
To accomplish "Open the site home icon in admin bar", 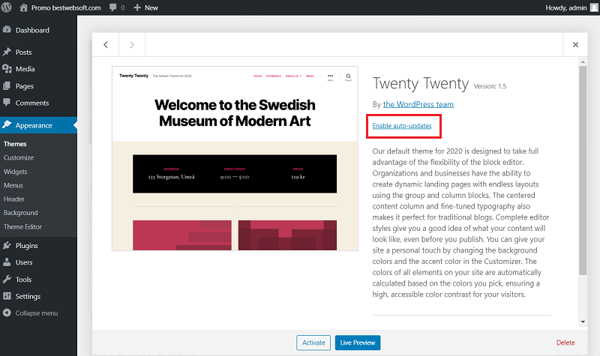I will pyautogui.click(x=24, y=7).
